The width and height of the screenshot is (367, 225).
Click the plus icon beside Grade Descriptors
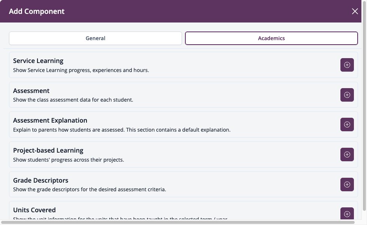(347, 184)
